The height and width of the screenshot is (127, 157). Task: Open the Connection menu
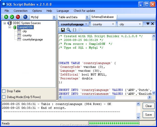pyautogui.click(x=20, y=11)
